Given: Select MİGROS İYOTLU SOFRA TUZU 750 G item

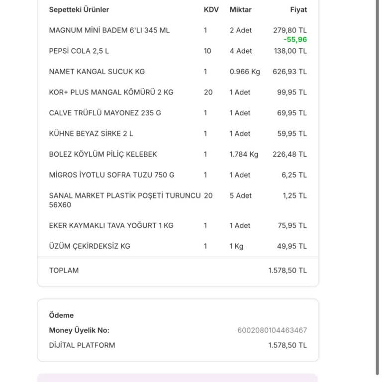Looking at the screenshot, I should tap(111, 175).
